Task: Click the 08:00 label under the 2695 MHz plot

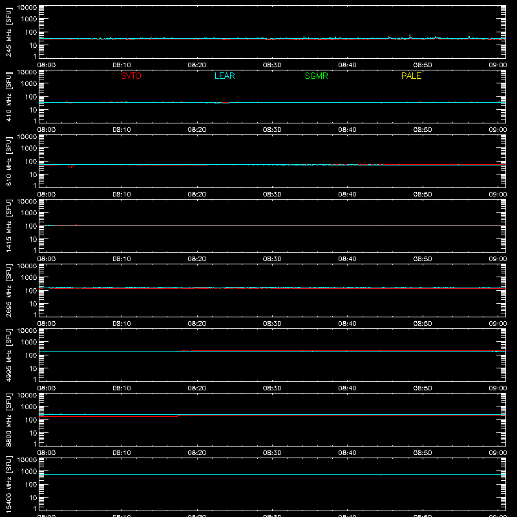Action: pos(47,324)
